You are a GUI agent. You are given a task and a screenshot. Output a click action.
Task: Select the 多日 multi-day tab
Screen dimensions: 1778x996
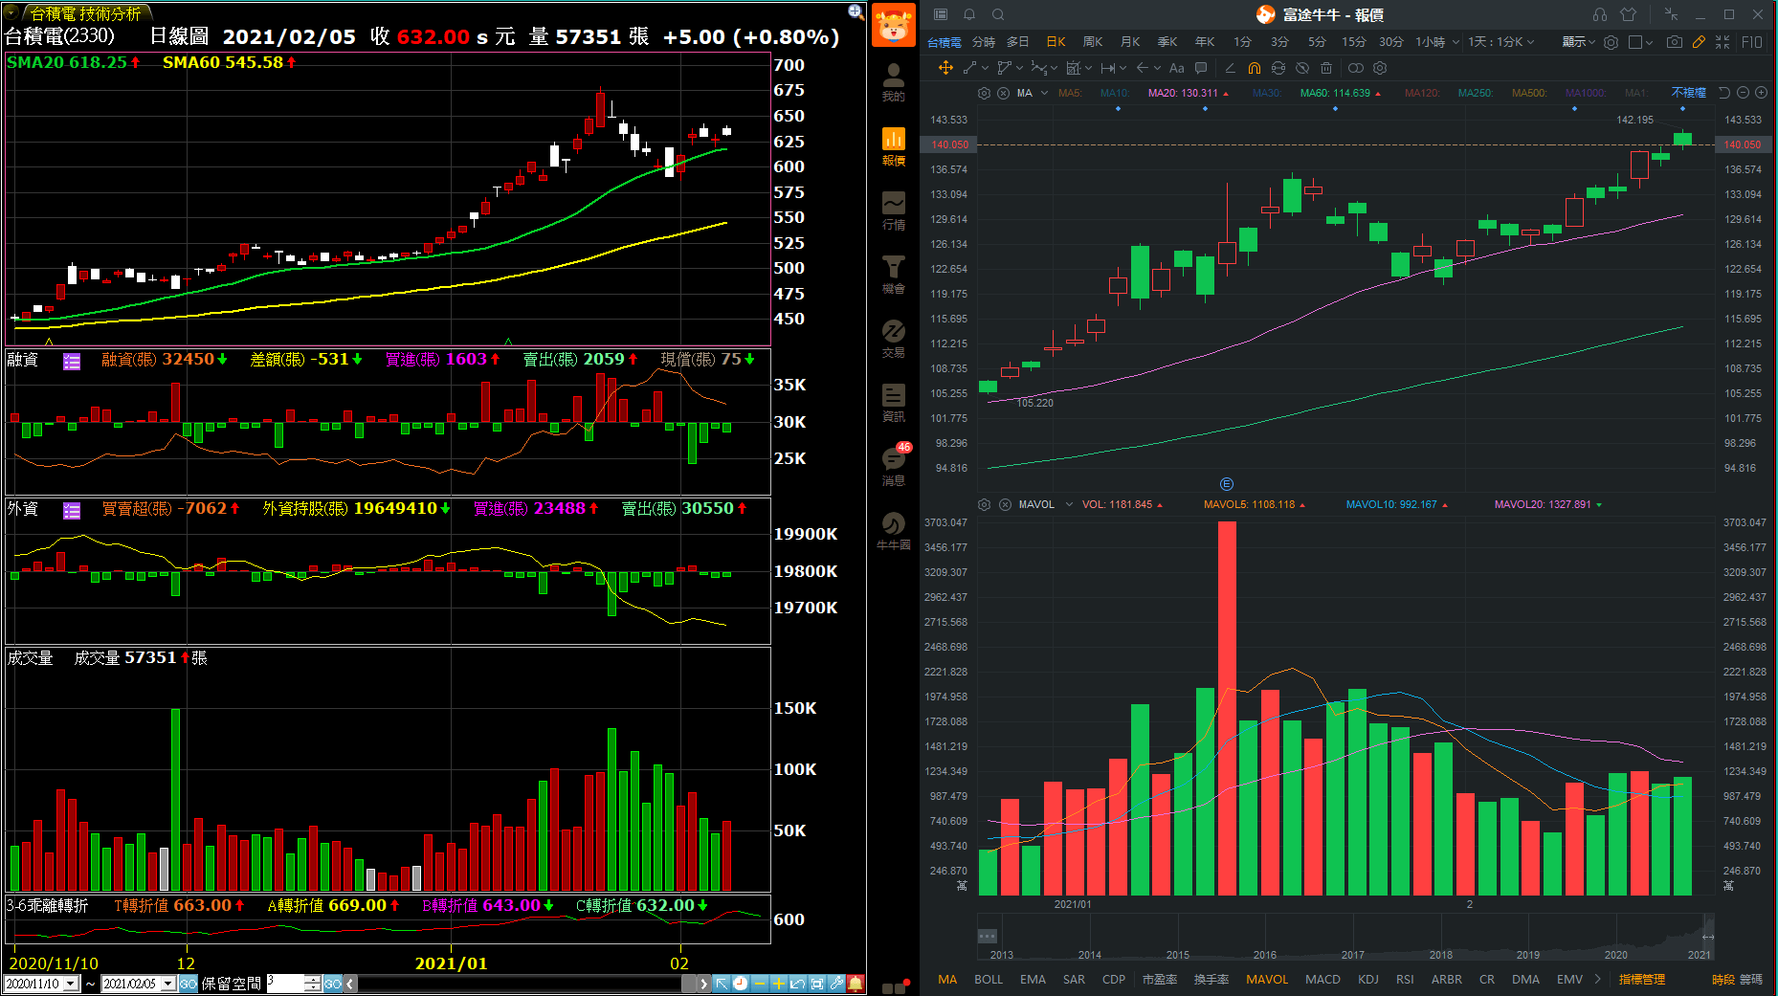pos(1018,42)
